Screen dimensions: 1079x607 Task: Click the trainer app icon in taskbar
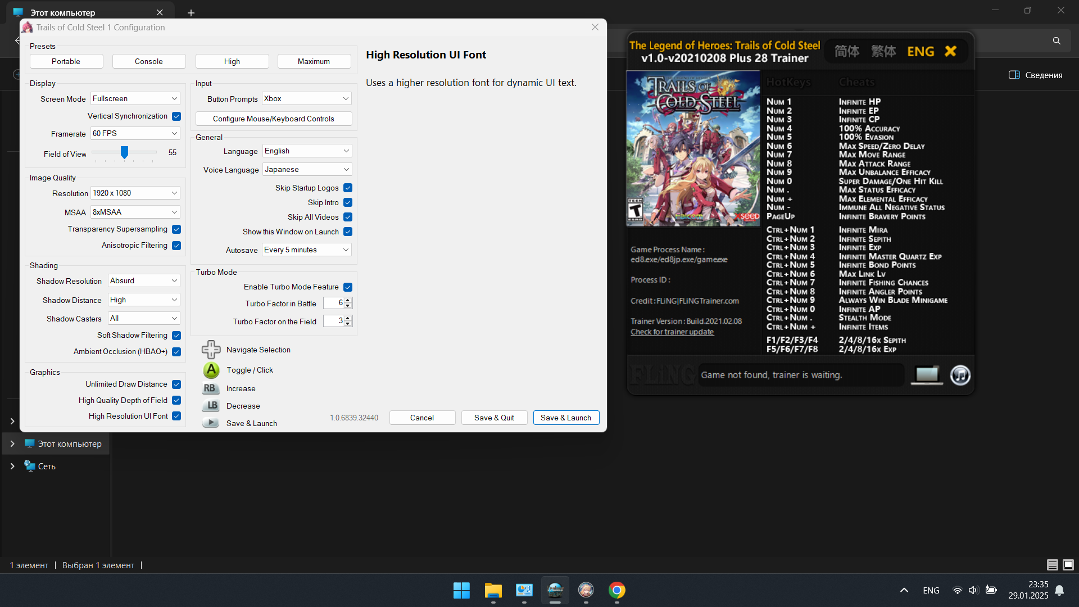[x=555, y=590]
